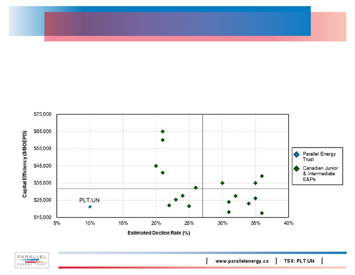
Task: Select the green point at 20% and $45,000
Action: point(156,166)
